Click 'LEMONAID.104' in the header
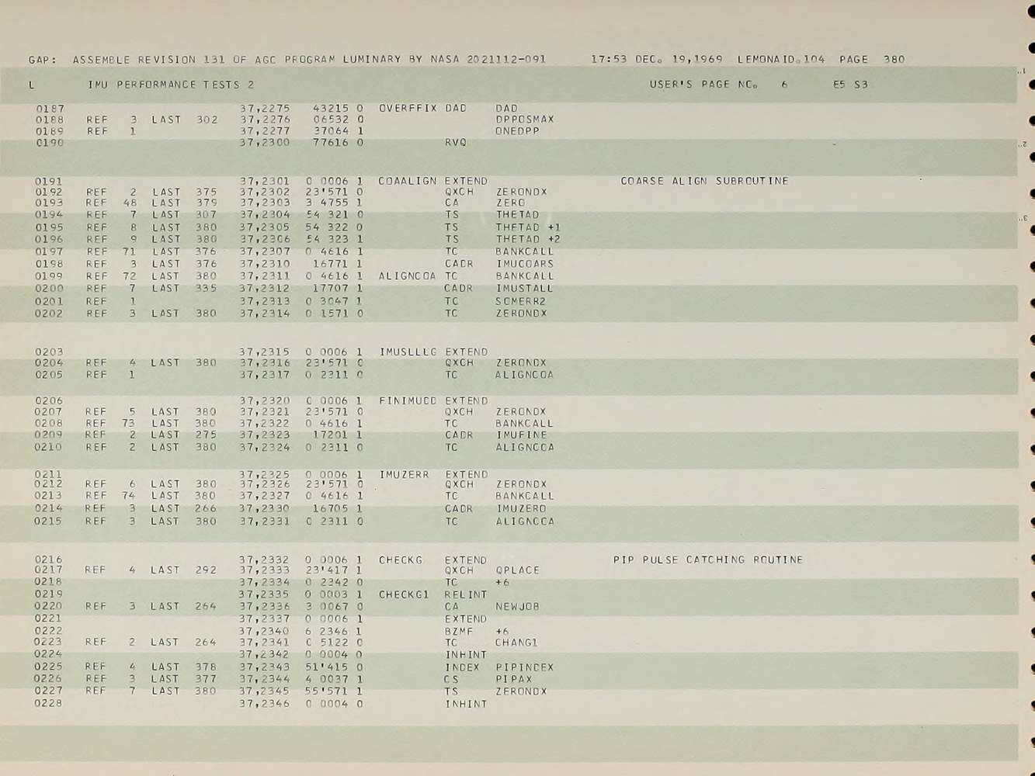 [x=781, y=59]
